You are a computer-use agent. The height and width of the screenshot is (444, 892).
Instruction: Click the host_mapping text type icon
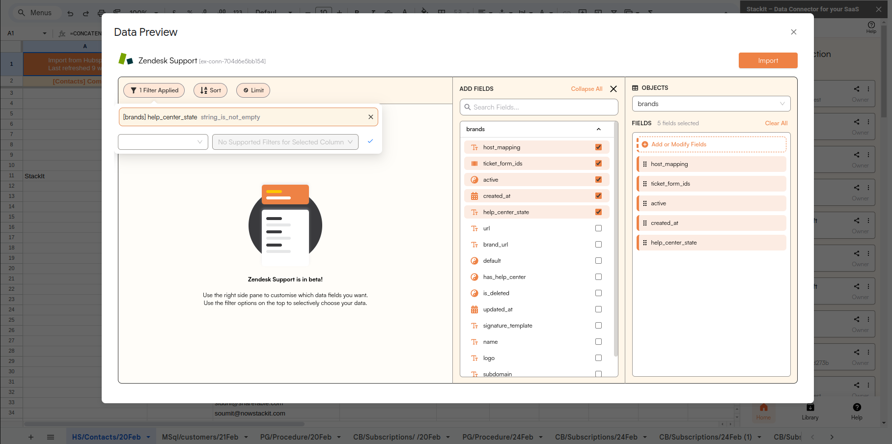point(474,147)
